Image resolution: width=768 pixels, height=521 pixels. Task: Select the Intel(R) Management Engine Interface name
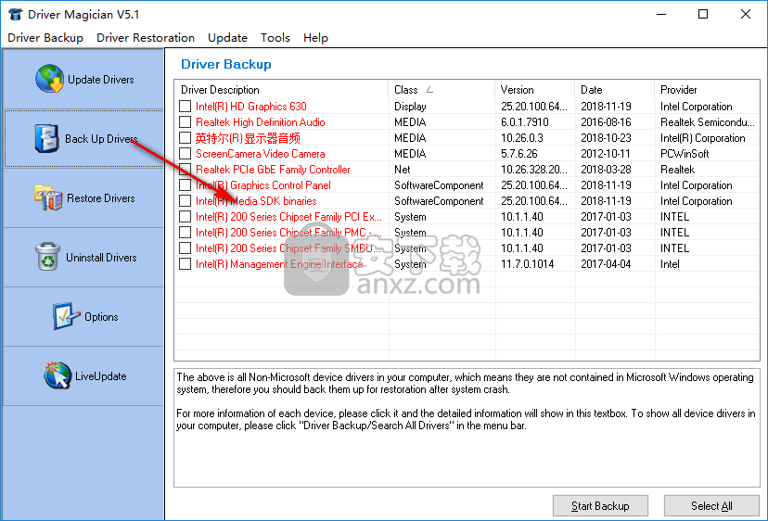pos(279,264)
